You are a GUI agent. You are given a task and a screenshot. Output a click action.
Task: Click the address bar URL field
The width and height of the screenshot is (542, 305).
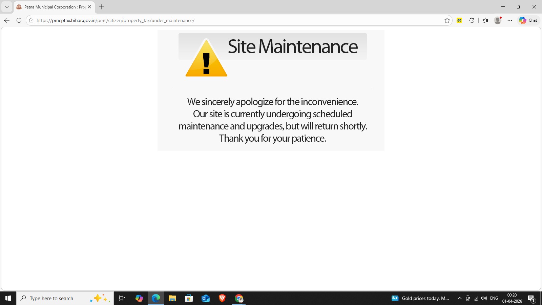tap(237, 20)
